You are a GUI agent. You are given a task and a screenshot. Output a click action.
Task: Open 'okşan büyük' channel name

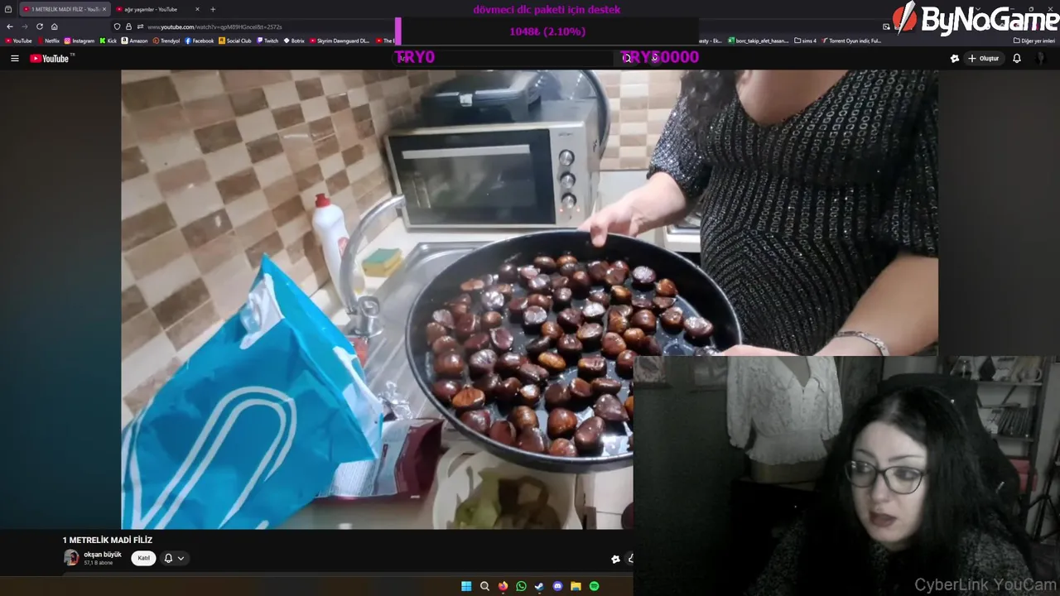103,554
